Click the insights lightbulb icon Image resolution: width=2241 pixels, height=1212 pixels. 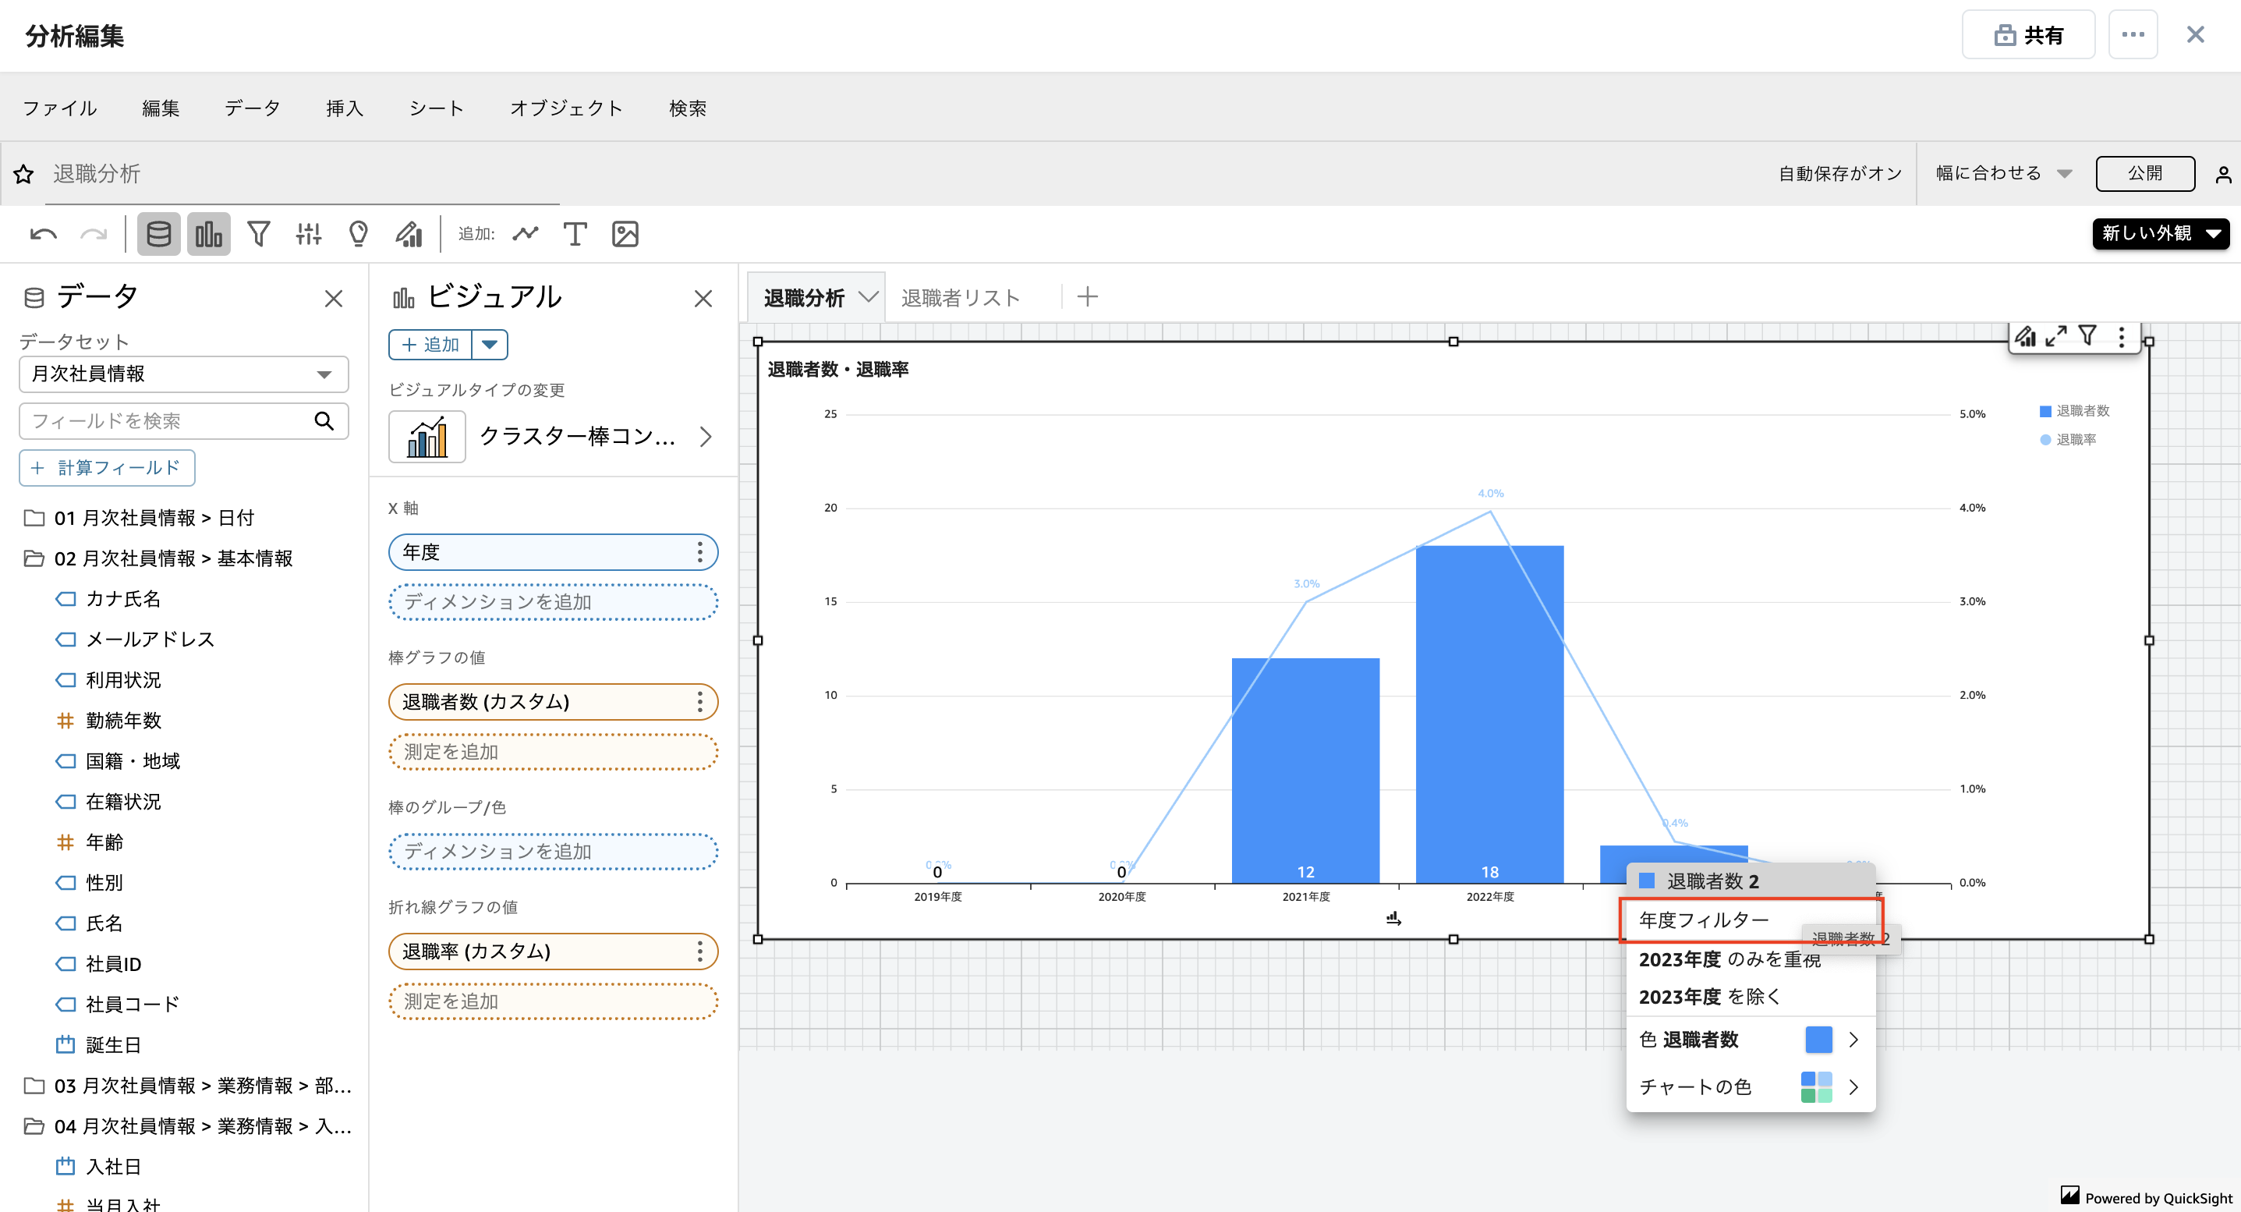(359, 234)
